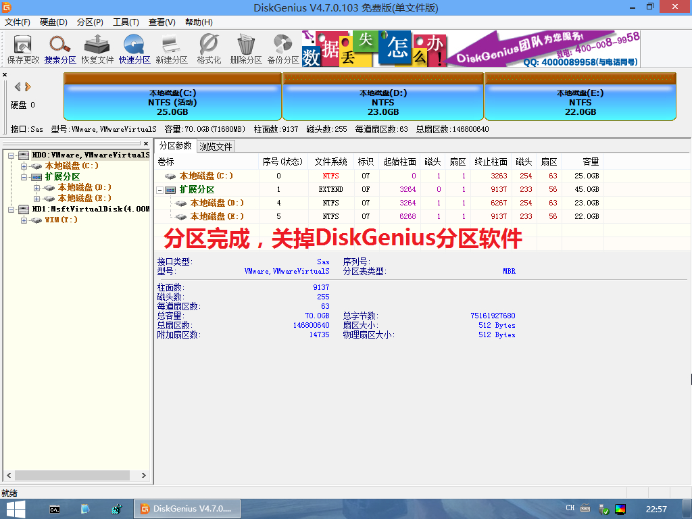Collapse the HD1 MsftVirtualDisk tree node
Screen dimensions: 692x519
coord(11,209)
